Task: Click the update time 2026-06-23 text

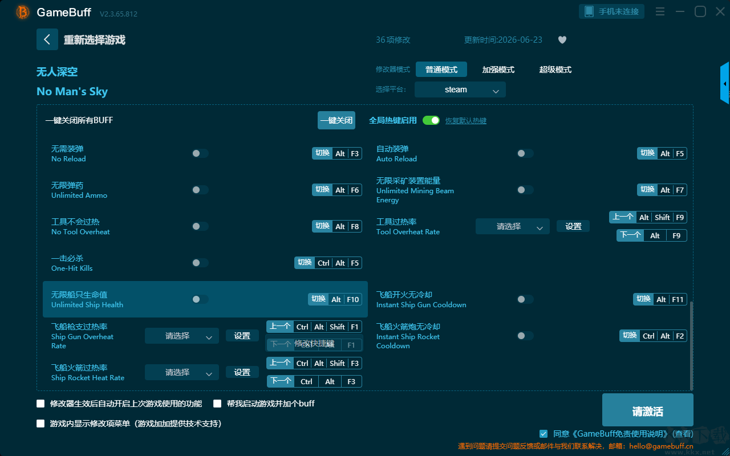Action: pos(503,40)
